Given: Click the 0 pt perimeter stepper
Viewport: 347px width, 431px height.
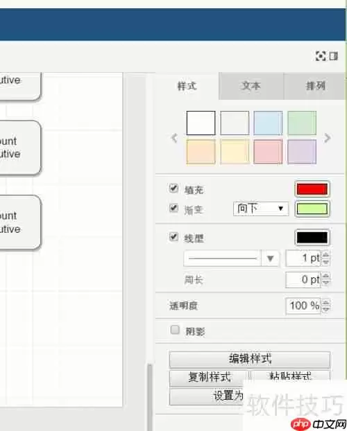Looking at the screenshot, I should (325, 279).
